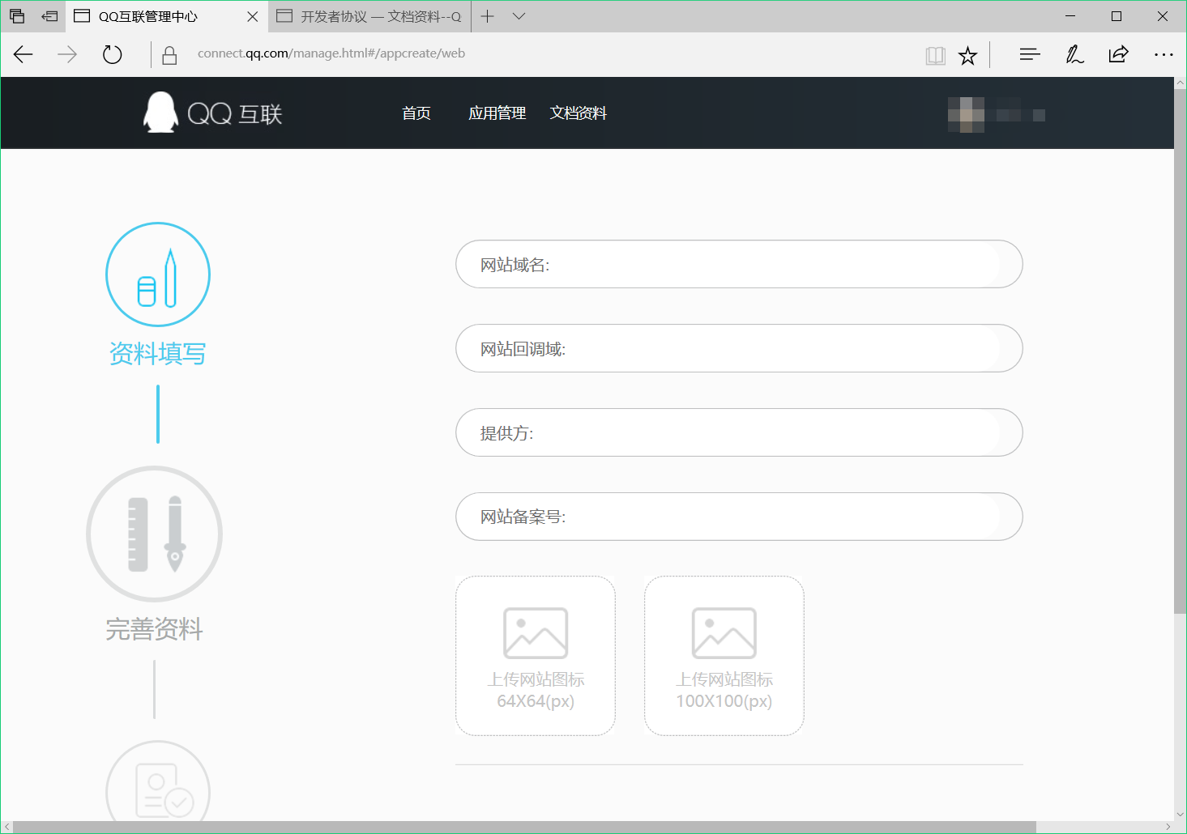Image resolution: width=1187 pixels, height=834 pixels.
Task: Click the 完善资料 ruler and pen icon
Action: [154, 534]
